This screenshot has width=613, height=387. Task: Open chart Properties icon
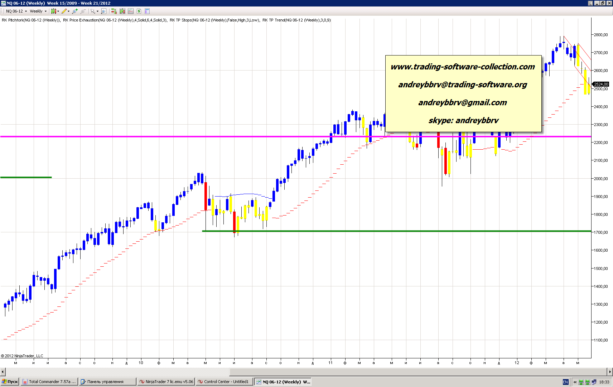pos(147,11)
